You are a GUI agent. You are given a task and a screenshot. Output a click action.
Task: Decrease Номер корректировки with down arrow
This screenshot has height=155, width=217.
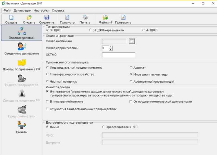pos(111,50)
